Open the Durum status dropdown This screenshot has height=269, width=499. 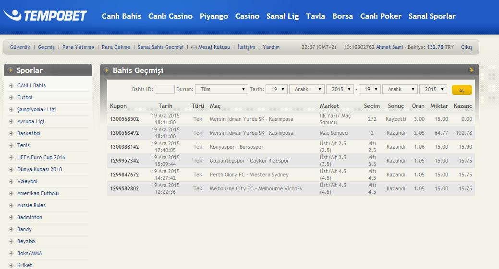point(221,89)
